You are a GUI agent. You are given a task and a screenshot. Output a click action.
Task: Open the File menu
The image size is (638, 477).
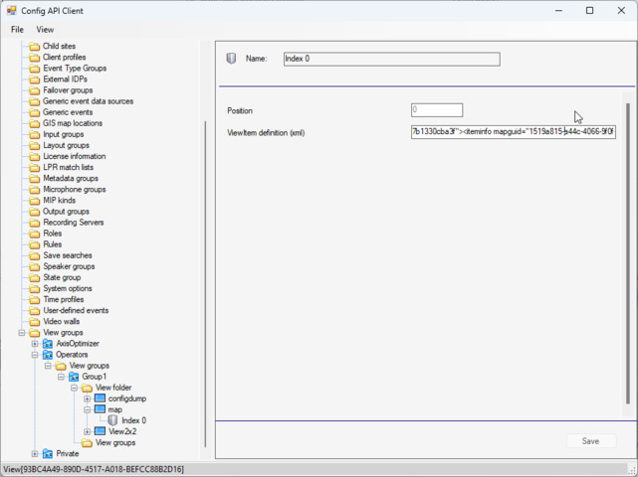pos(17,30)
